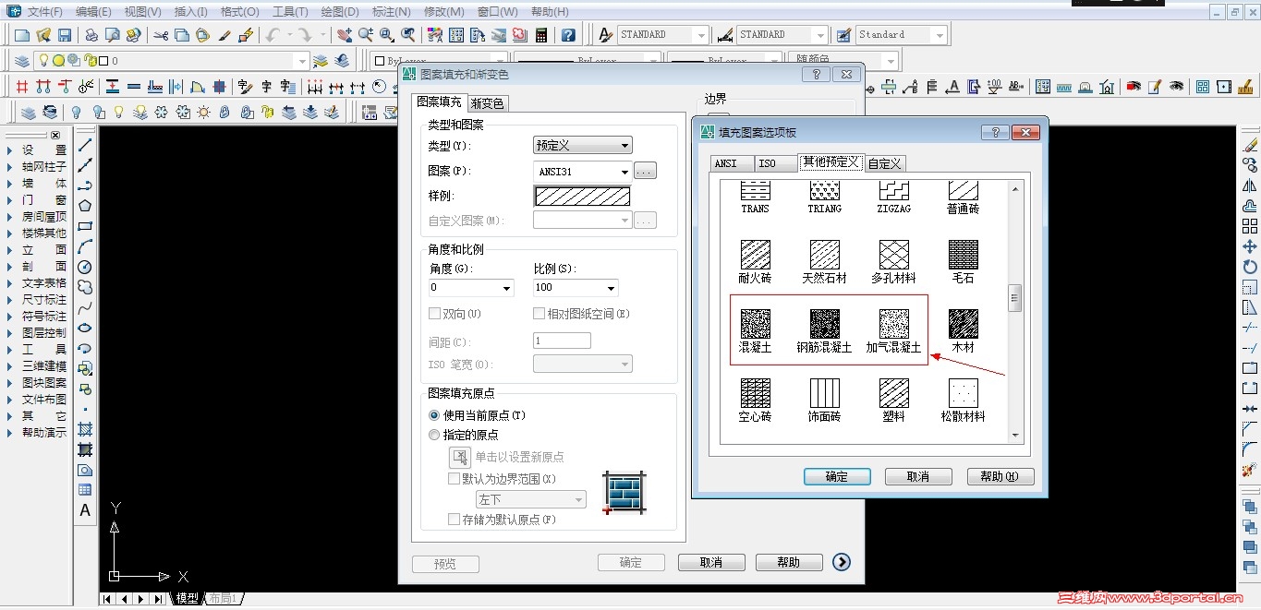This screenshot has width=1261, height=610.
Task: Click 取消 in pattern palette dialog
Action: pos(918,476)
